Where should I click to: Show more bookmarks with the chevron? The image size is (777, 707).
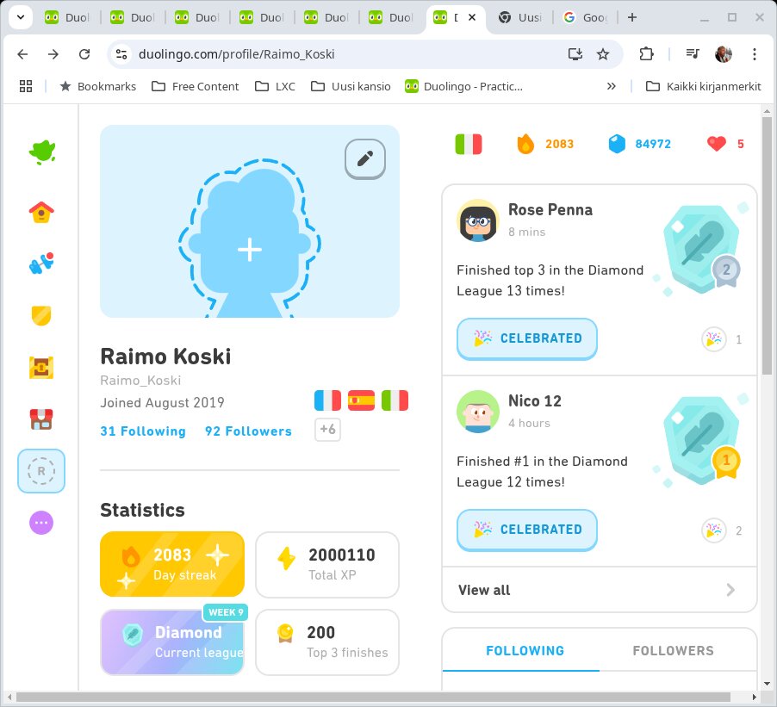pos(612,86)
